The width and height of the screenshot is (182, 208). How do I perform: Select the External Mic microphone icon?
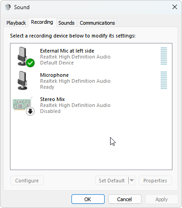[23, 56]
